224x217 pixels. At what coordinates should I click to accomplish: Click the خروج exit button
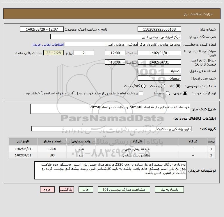[47, 190]
